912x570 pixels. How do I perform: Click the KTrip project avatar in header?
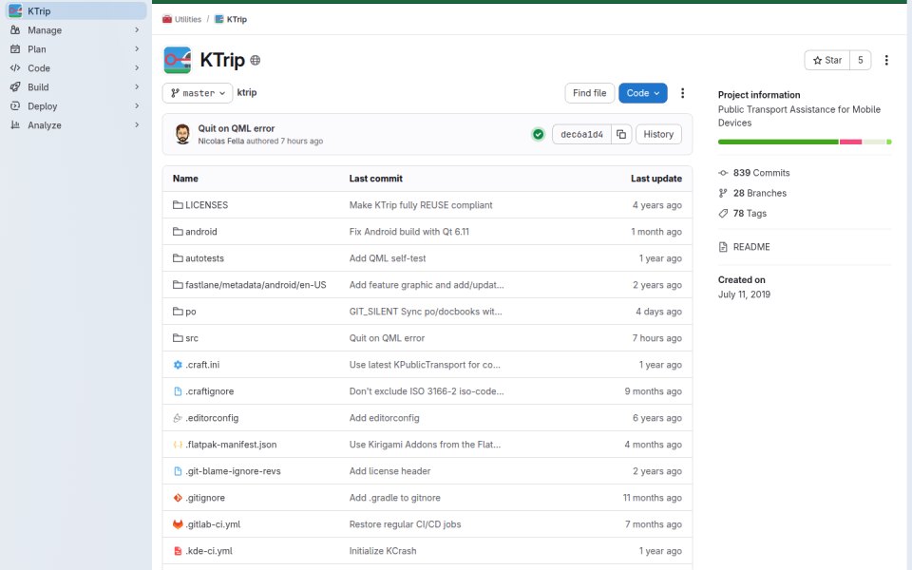178,60
